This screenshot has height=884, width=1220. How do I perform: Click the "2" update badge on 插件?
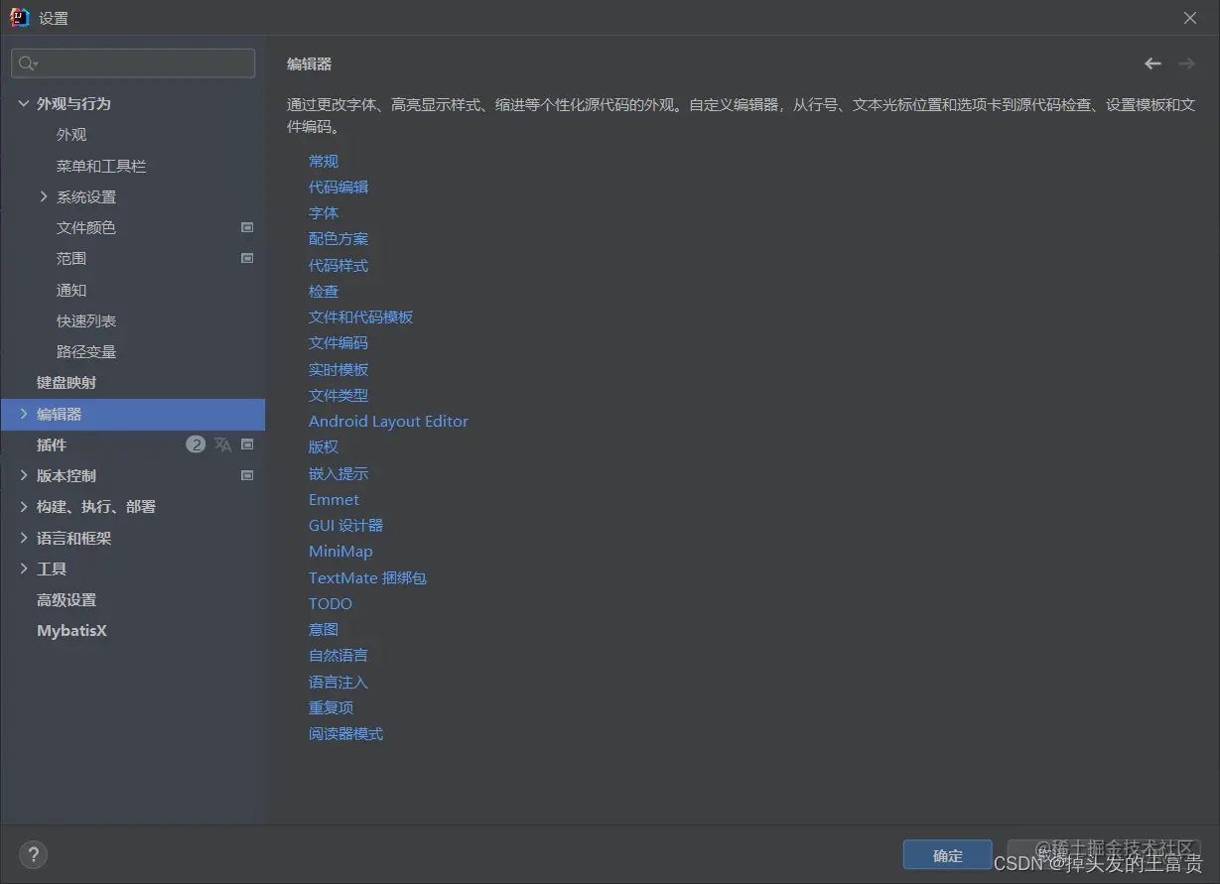(196, 443)
